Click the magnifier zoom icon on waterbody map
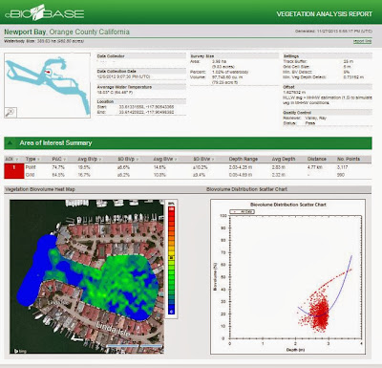This screenshot has height=368, width=382. click(x=11, y=113)
